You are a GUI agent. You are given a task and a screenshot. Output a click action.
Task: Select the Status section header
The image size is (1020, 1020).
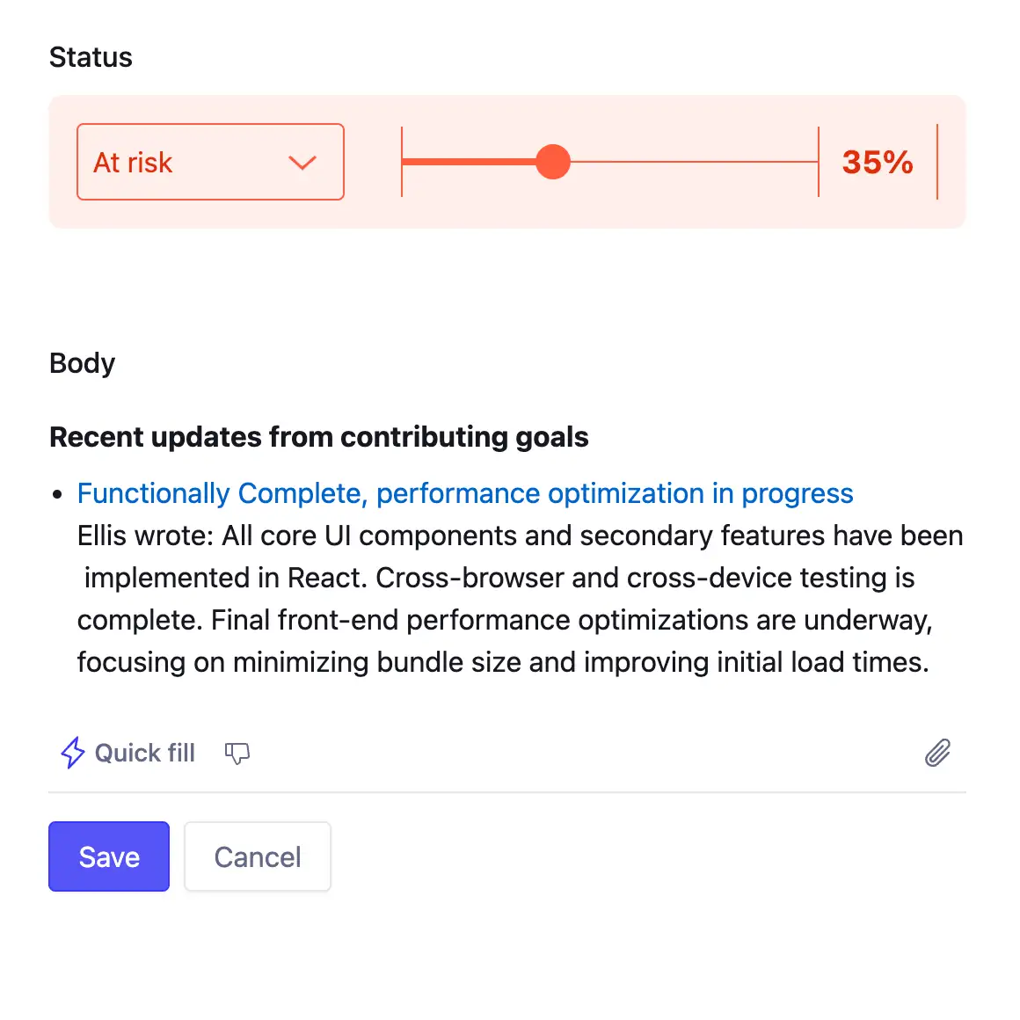tap(91, 56)
